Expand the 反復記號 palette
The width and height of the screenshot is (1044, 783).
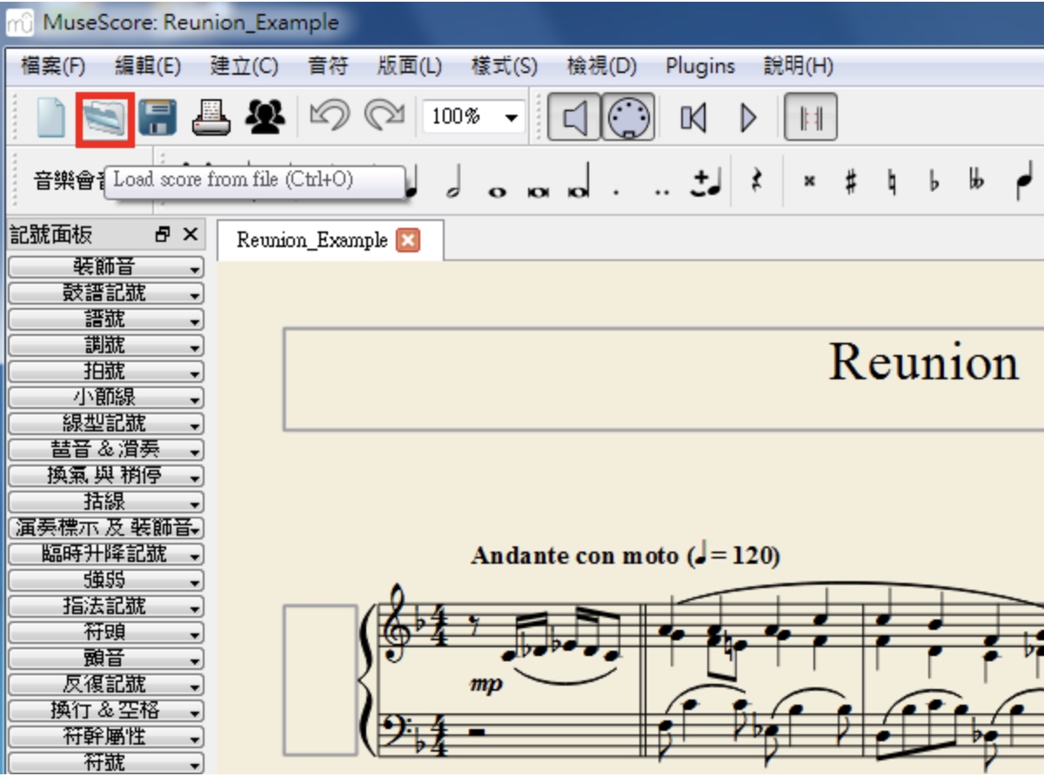coord(105,685)
